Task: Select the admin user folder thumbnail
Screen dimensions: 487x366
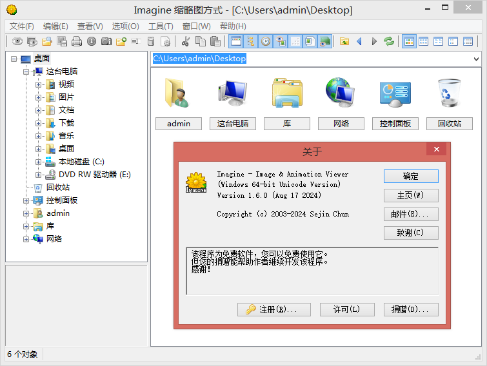Action: (179, 103)
